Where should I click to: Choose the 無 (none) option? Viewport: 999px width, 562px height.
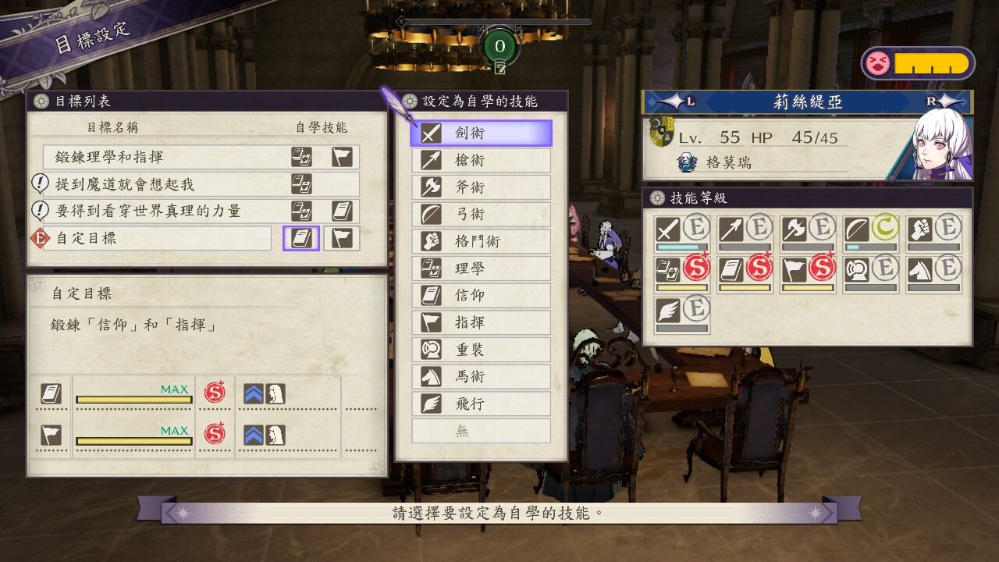click(482, 431)
